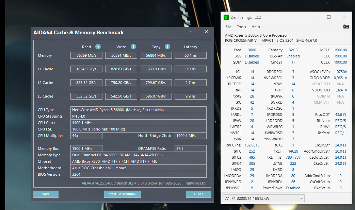
Task: Select the CPU Type HexaCore field
Action: point(138,110)
